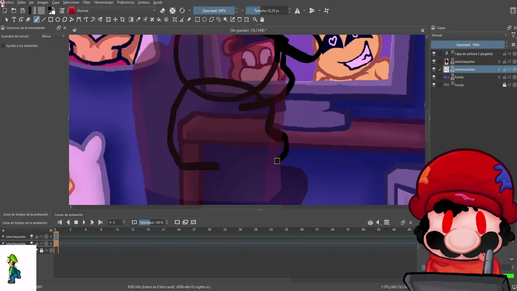Open the Preferencias menu
Screen dimensions: 517x291
[x=126, y=2]
